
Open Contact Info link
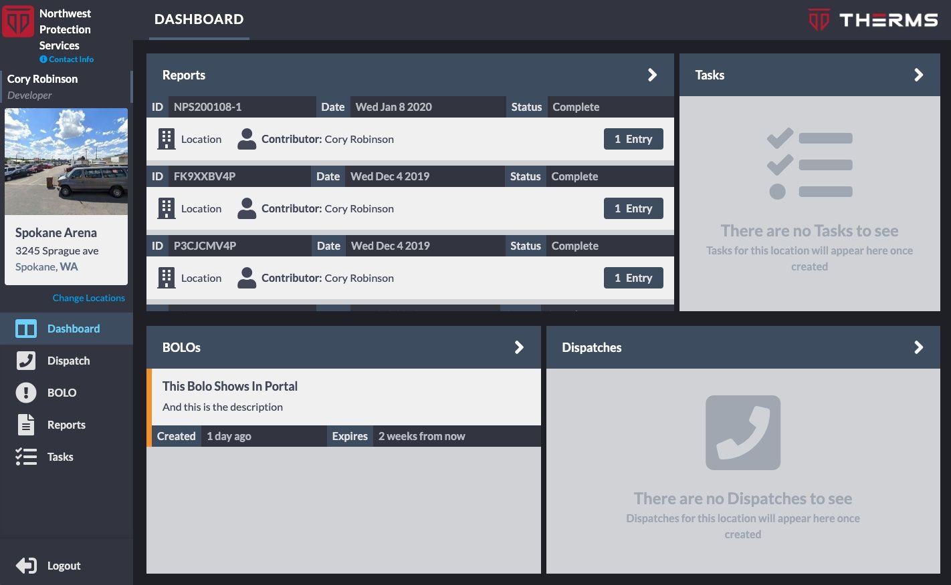(67, 59)
